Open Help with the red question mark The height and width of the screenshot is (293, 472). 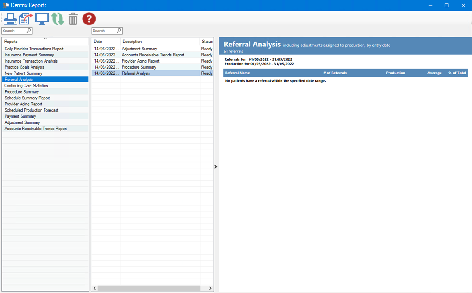pyautogui.click(x=89, y=19)
